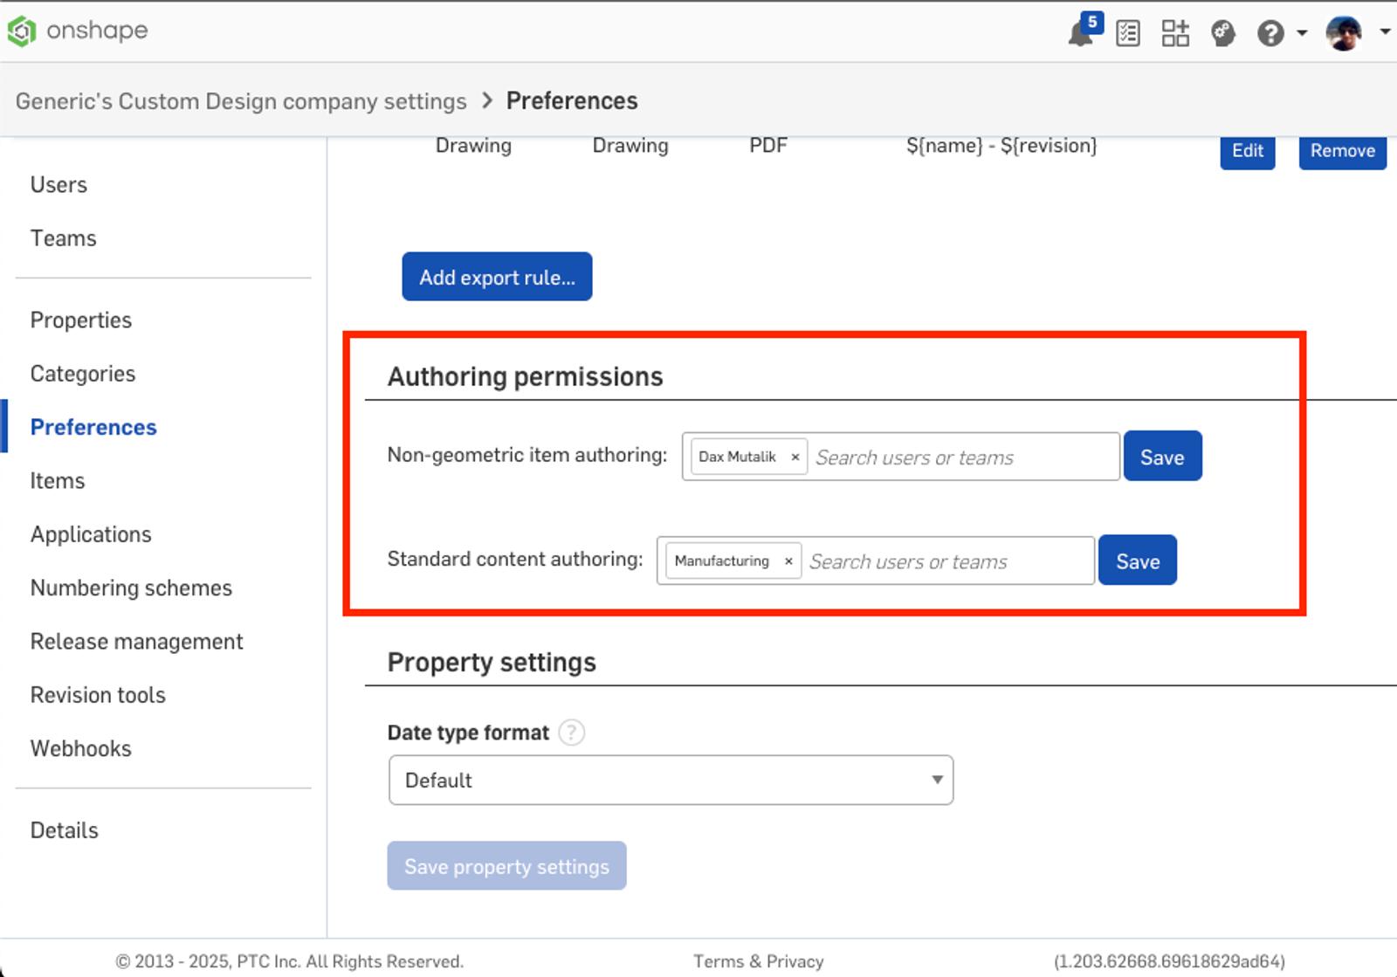Open the Learning Center icon
Image resolution: width=1397 pixels, height=977 pixels.
coord(1222,35)
